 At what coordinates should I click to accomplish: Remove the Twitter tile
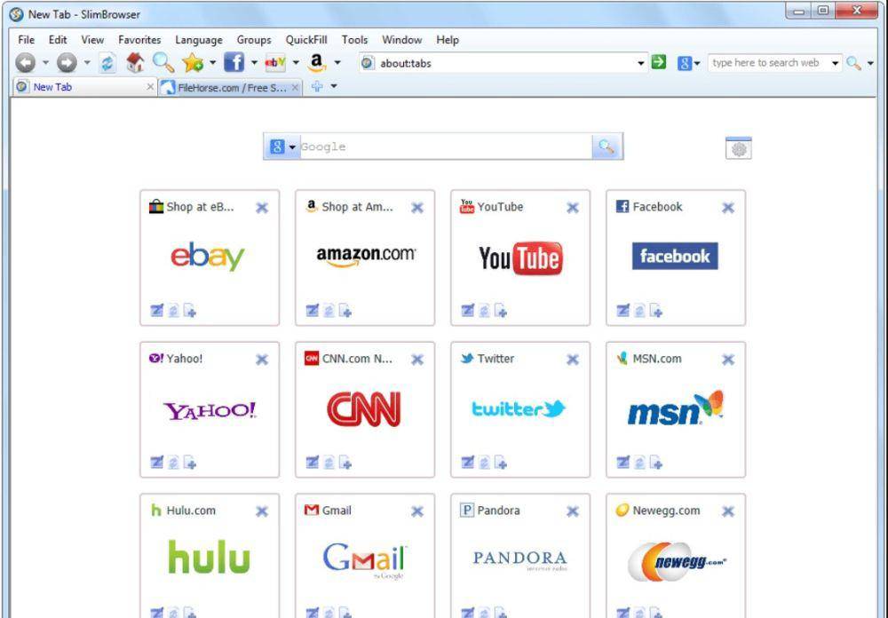click(x=573, y=359)
